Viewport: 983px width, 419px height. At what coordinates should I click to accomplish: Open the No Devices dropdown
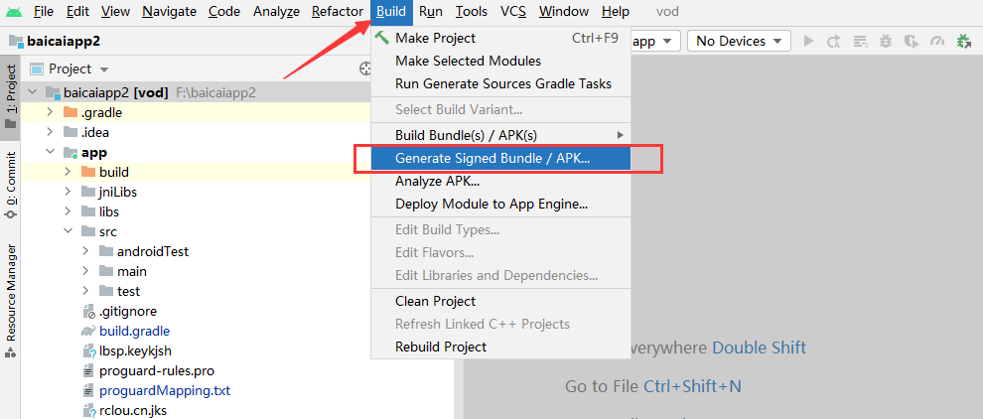[x=739, y=41]
